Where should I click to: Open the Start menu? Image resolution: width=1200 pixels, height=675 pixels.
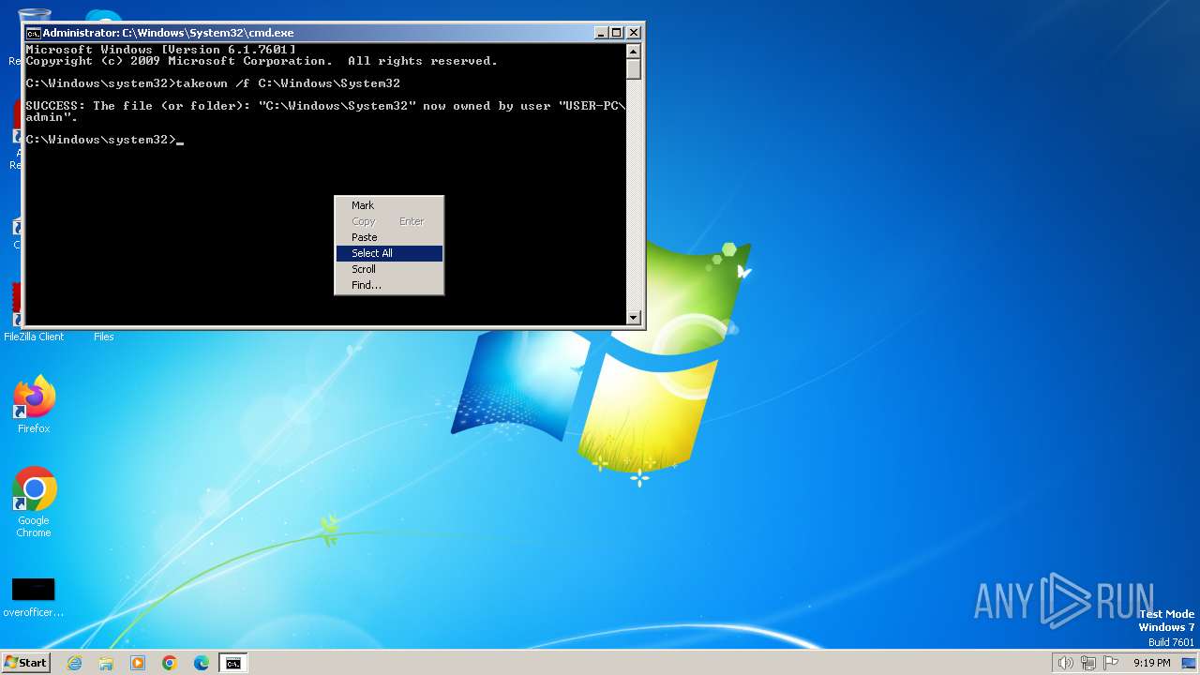point(25,663)
